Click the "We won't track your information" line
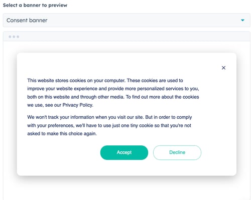This screenshot has width=251, height=200. (x=109, y=117)
